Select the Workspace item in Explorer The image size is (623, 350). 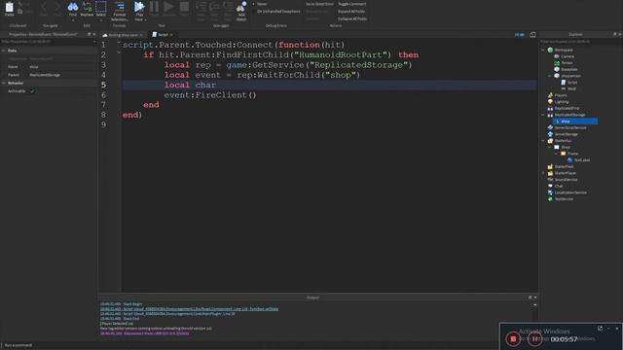pos(564,50)
